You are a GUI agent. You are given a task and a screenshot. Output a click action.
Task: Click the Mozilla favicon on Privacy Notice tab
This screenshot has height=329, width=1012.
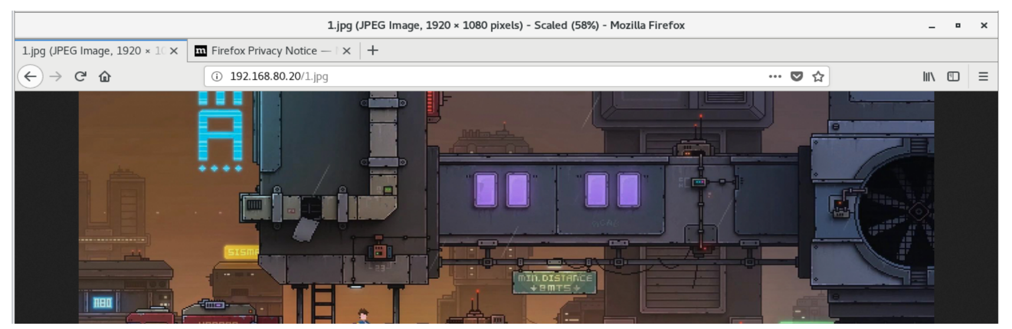201,51
